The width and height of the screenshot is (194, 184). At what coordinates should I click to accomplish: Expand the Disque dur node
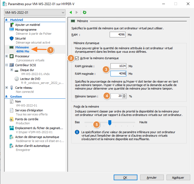click(12, 70)
